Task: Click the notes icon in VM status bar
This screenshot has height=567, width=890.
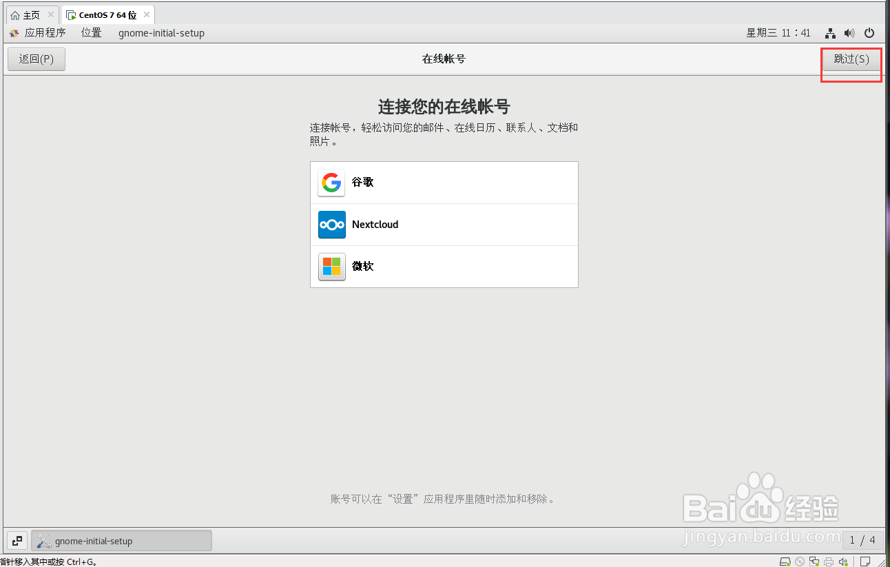Action: click(865, 561)
